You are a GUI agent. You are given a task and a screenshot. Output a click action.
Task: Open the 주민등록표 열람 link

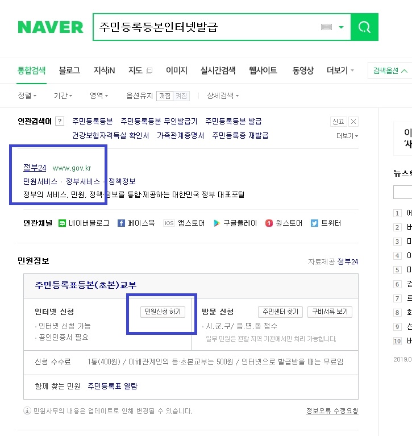coord(113,386)
